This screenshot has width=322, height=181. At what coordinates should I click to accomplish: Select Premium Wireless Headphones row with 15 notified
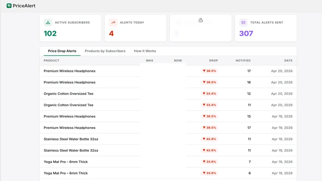(x=168, y=116)
